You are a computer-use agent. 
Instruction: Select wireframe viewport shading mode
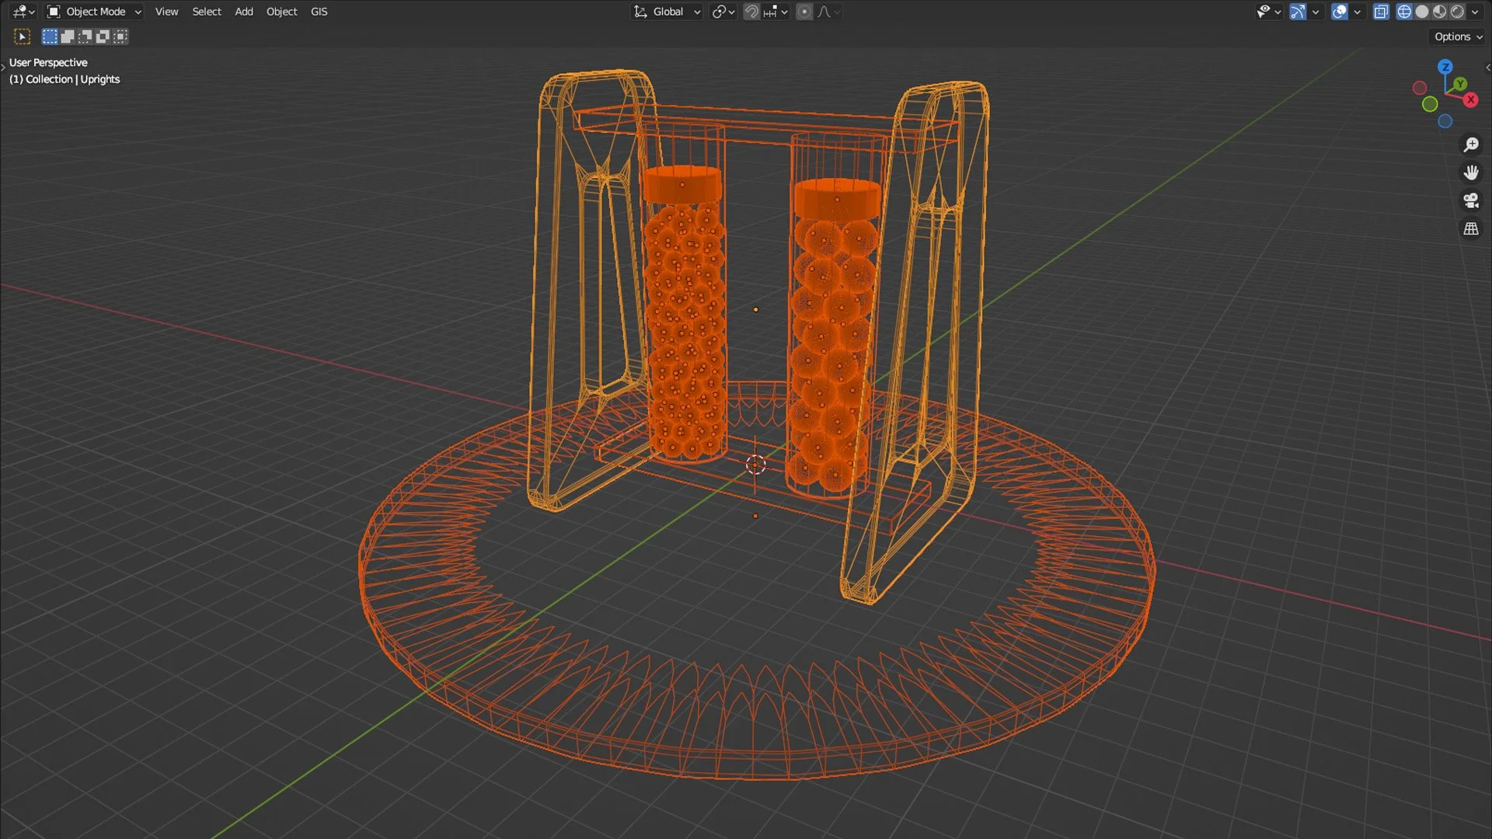click(x=1404, y=12)
